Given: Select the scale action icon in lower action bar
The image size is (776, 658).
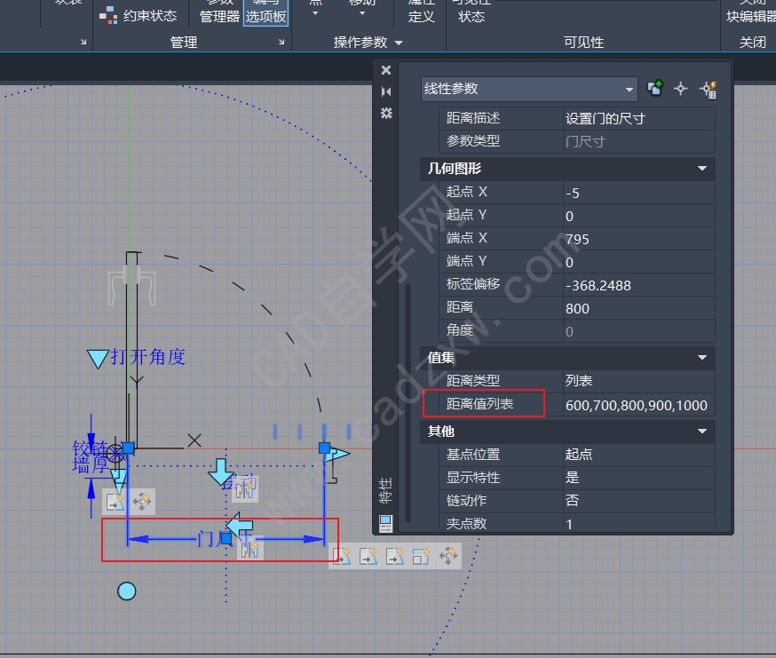Looking at the screenshot, I should point(421,556).
